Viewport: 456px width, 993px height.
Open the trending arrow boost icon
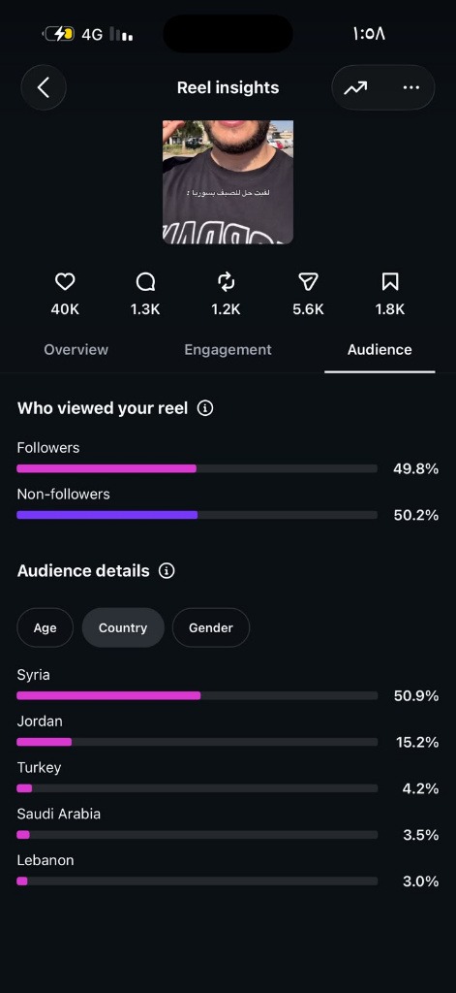pos(355,88)
